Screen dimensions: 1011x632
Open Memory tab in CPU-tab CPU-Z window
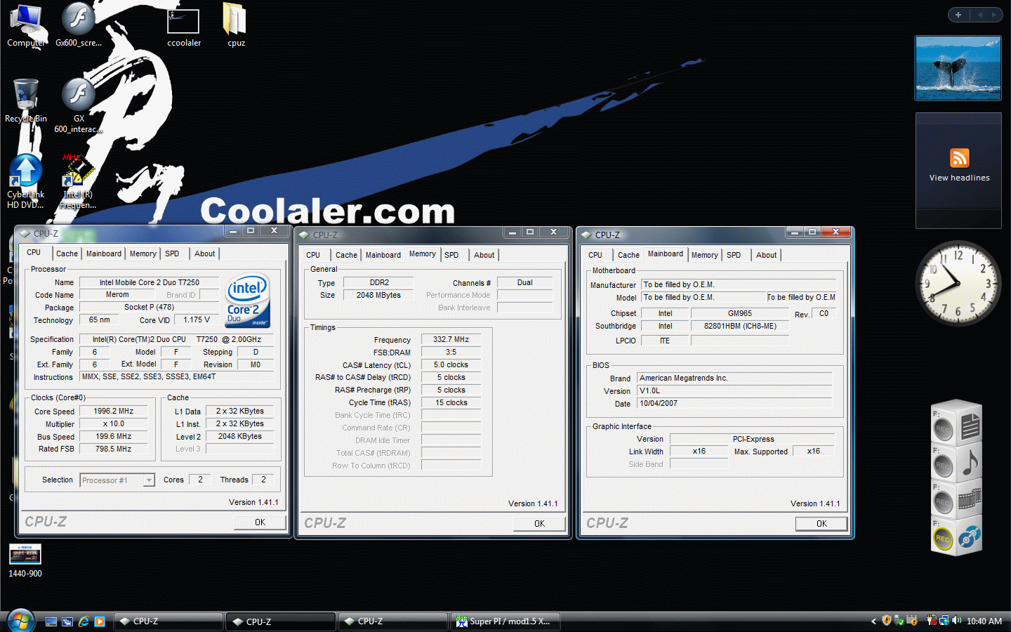(x=143, y=254)
